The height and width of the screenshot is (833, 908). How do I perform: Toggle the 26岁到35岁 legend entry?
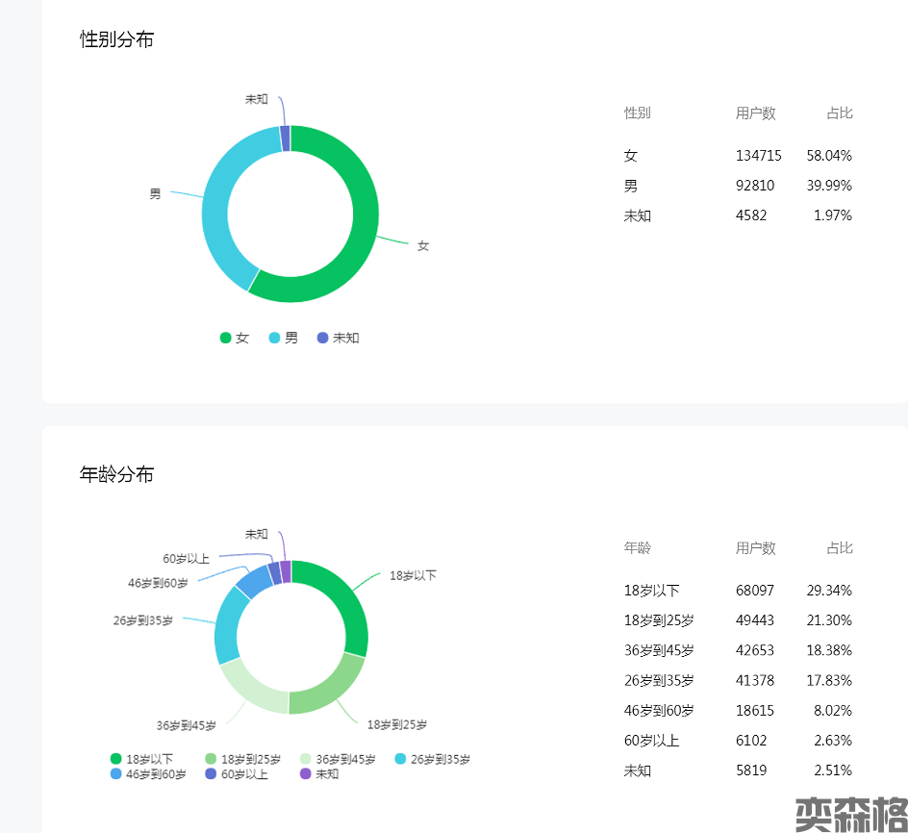[432, 759]
